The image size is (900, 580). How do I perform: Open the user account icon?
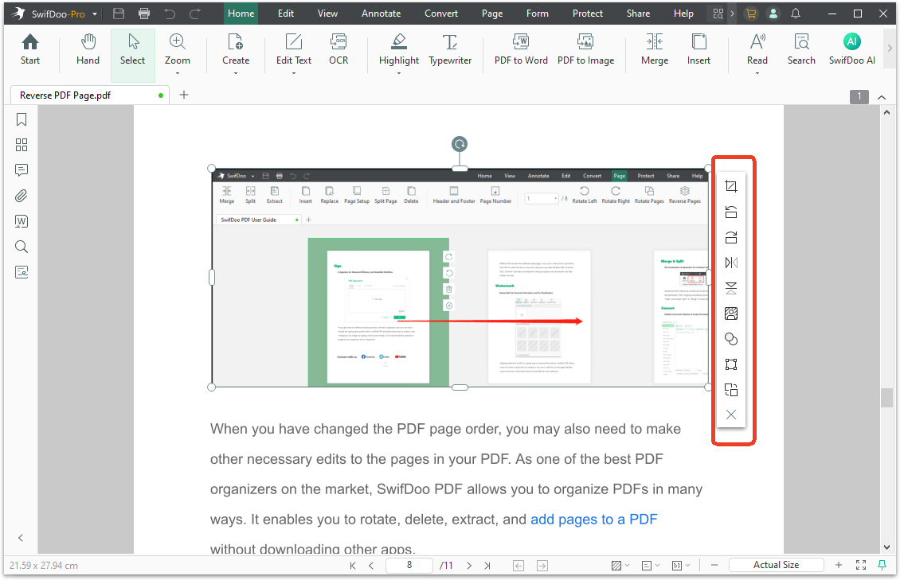[773, 14]
